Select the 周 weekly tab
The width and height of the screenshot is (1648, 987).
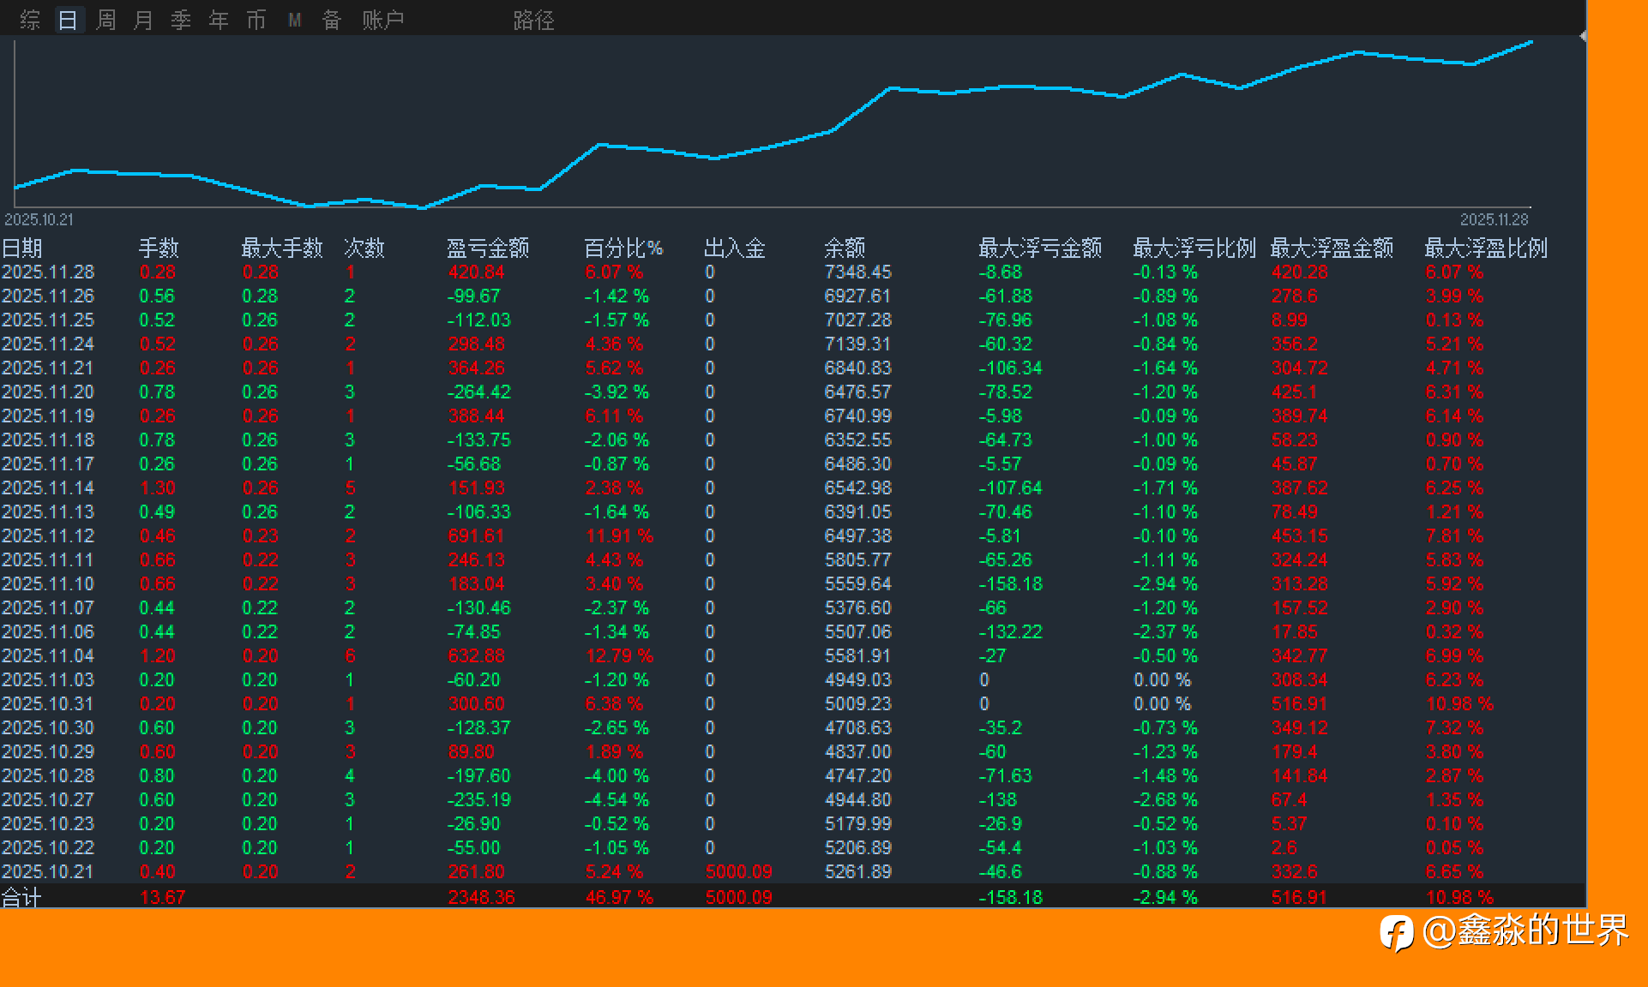tap(106, 20)
